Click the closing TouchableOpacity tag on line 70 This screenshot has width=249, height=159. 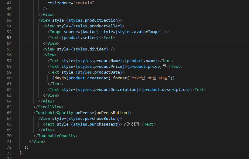tap(56, 136)
